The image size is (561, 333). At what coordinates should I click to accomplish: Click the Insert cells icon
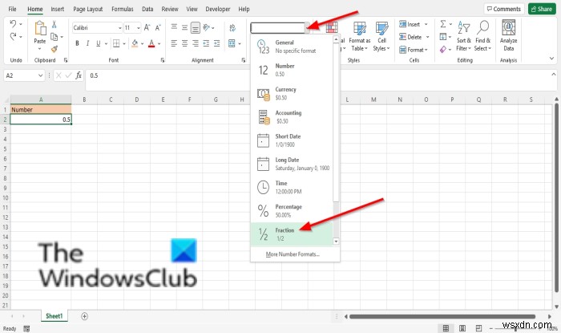pyautogui.click(x=402, y=24)
